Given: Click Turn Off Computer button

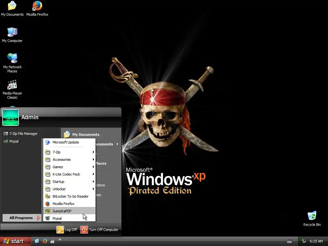Looking at the screenshot, I should (x=99, y=229).
